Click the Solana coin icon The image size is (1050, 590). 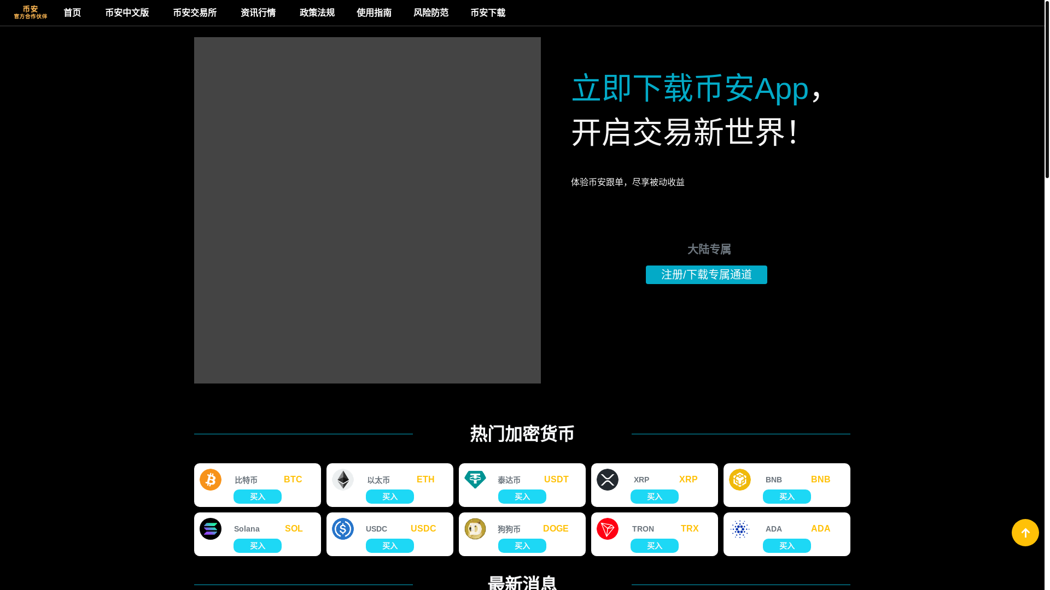(211, 529)
